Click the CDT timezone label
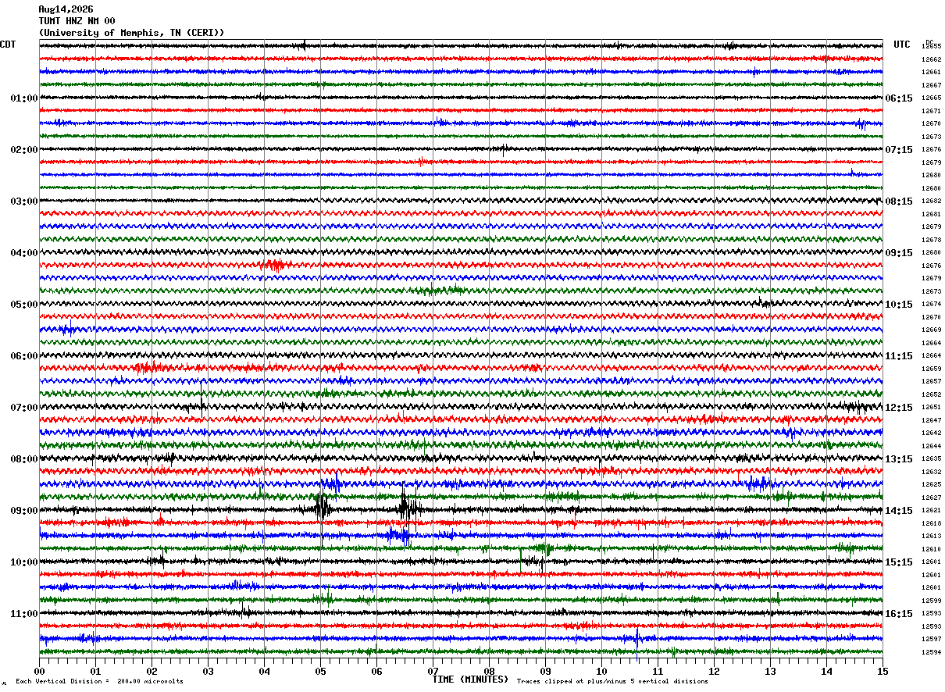The width and height of the screenshot is (945, 692). 8,45
